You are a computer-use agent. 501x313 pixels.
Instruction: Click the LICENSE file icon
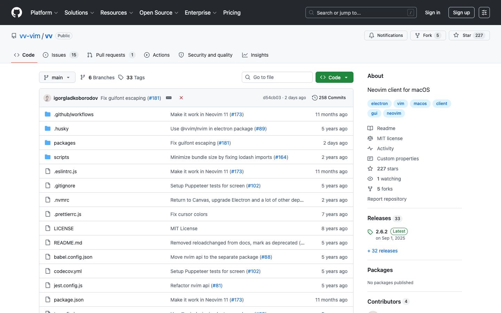tap(48, 228)
